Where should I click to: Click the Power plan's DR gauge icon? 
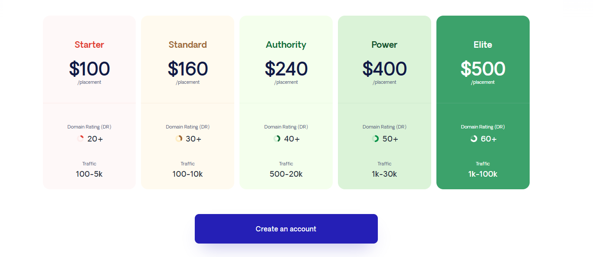(x=376, y=138)
